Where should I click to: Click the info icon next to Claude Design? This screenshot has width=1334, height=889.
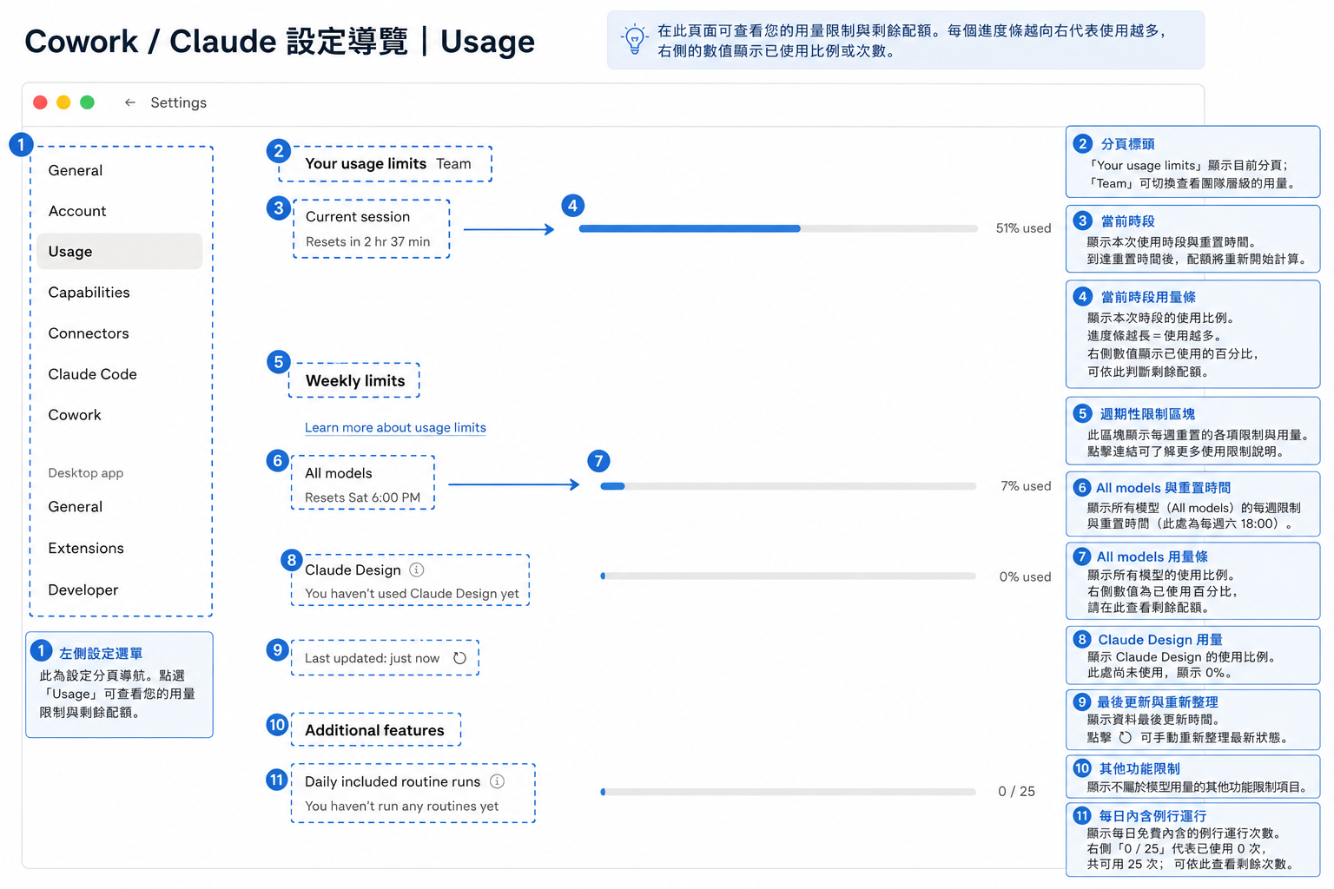[417, 570]
